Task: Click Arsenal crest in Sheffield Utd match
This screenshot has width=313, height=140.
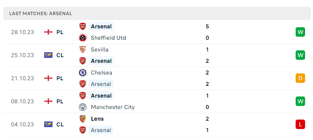Action: point(83,26)
